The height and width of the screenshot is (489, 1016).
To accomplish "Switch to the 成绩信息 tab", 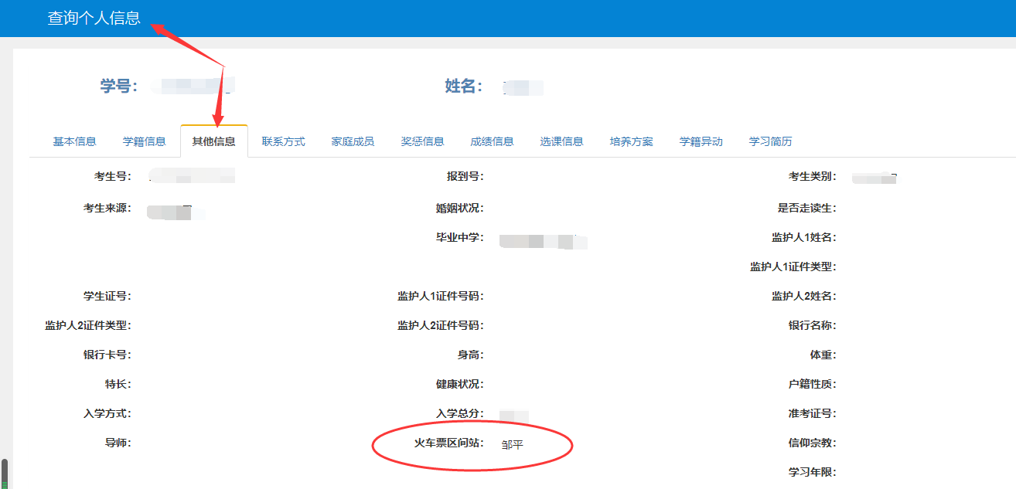I will [492, 141].
